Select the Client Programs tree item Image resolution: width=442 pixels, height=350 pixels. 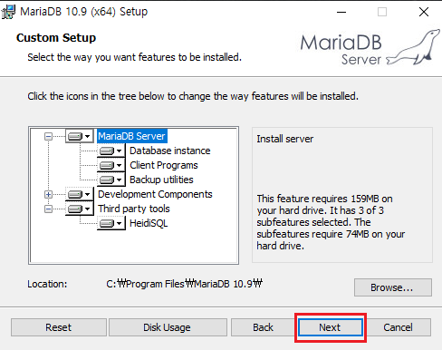[164, 165]
